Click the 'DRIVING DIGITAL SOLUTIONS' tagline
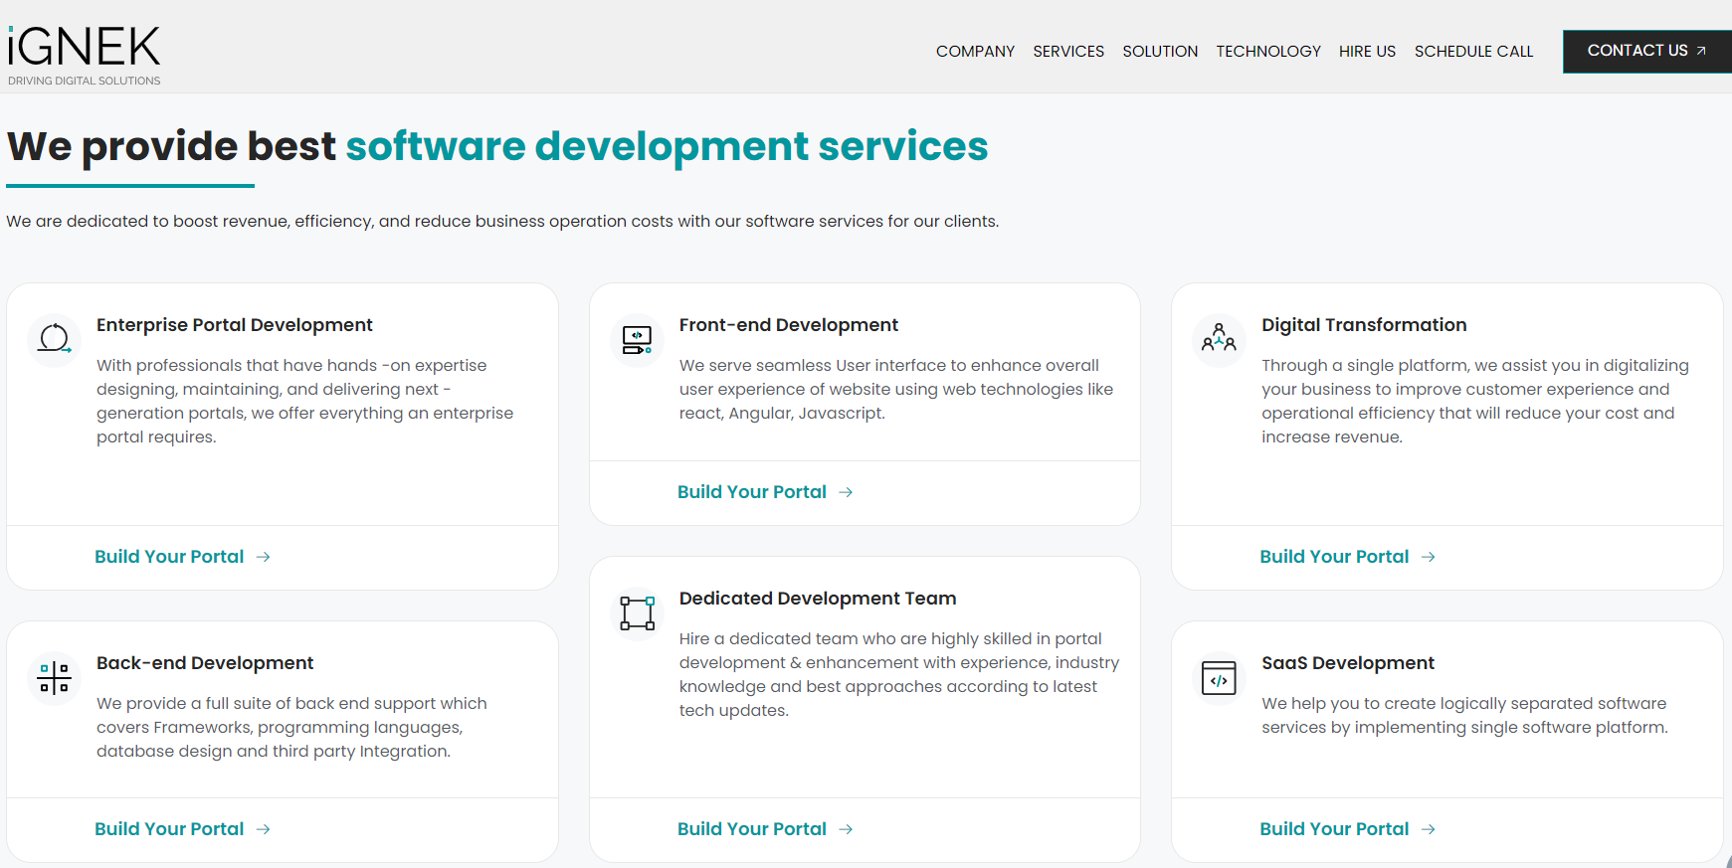 [x=85, y=81]
